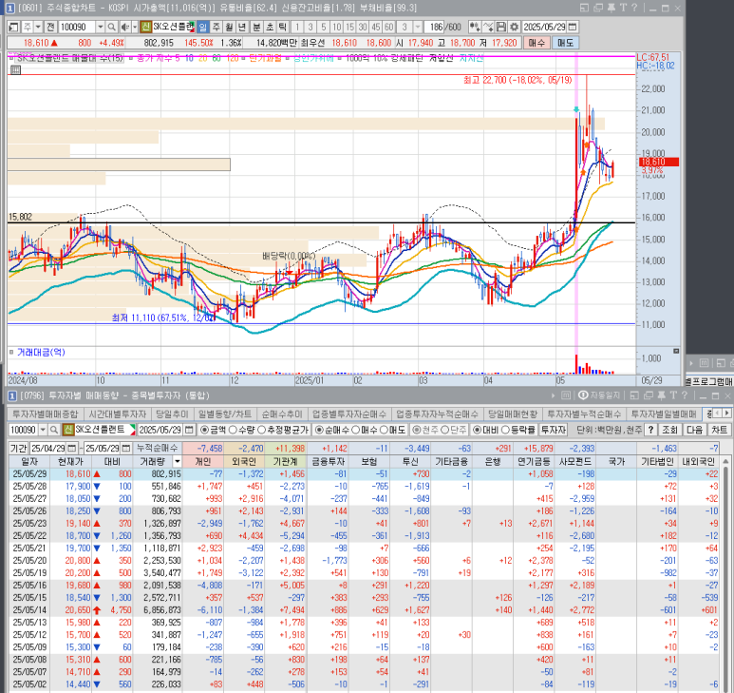Click the 신 badge beside the stock name in chart toolbar

(x=146, y=28)
